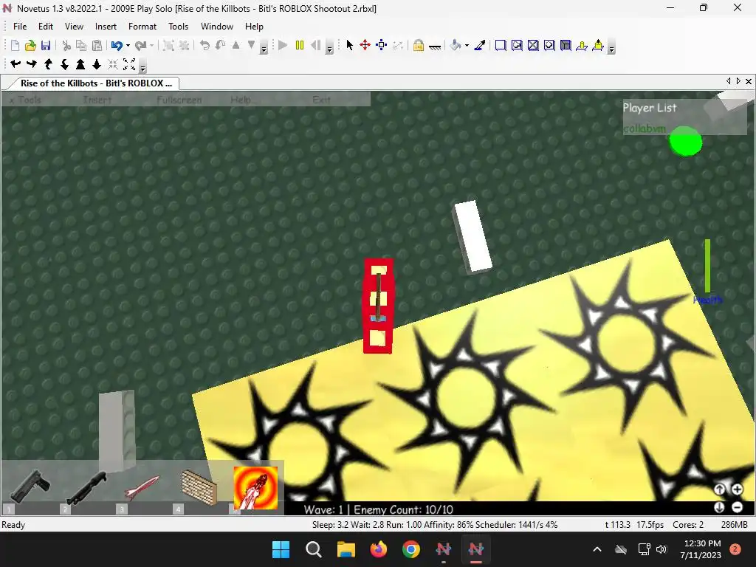Expand overflow options on the camera toolbar

[142, 66]
